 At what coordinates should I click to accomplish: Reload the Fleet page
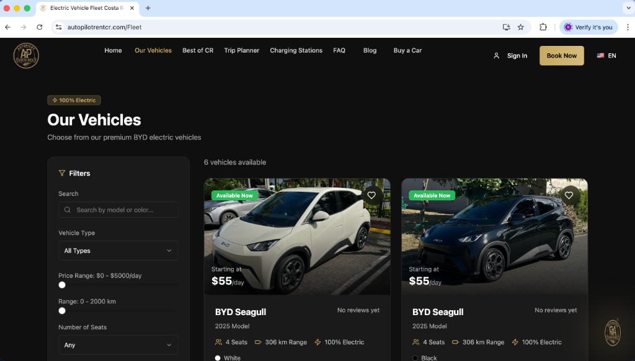39,27
